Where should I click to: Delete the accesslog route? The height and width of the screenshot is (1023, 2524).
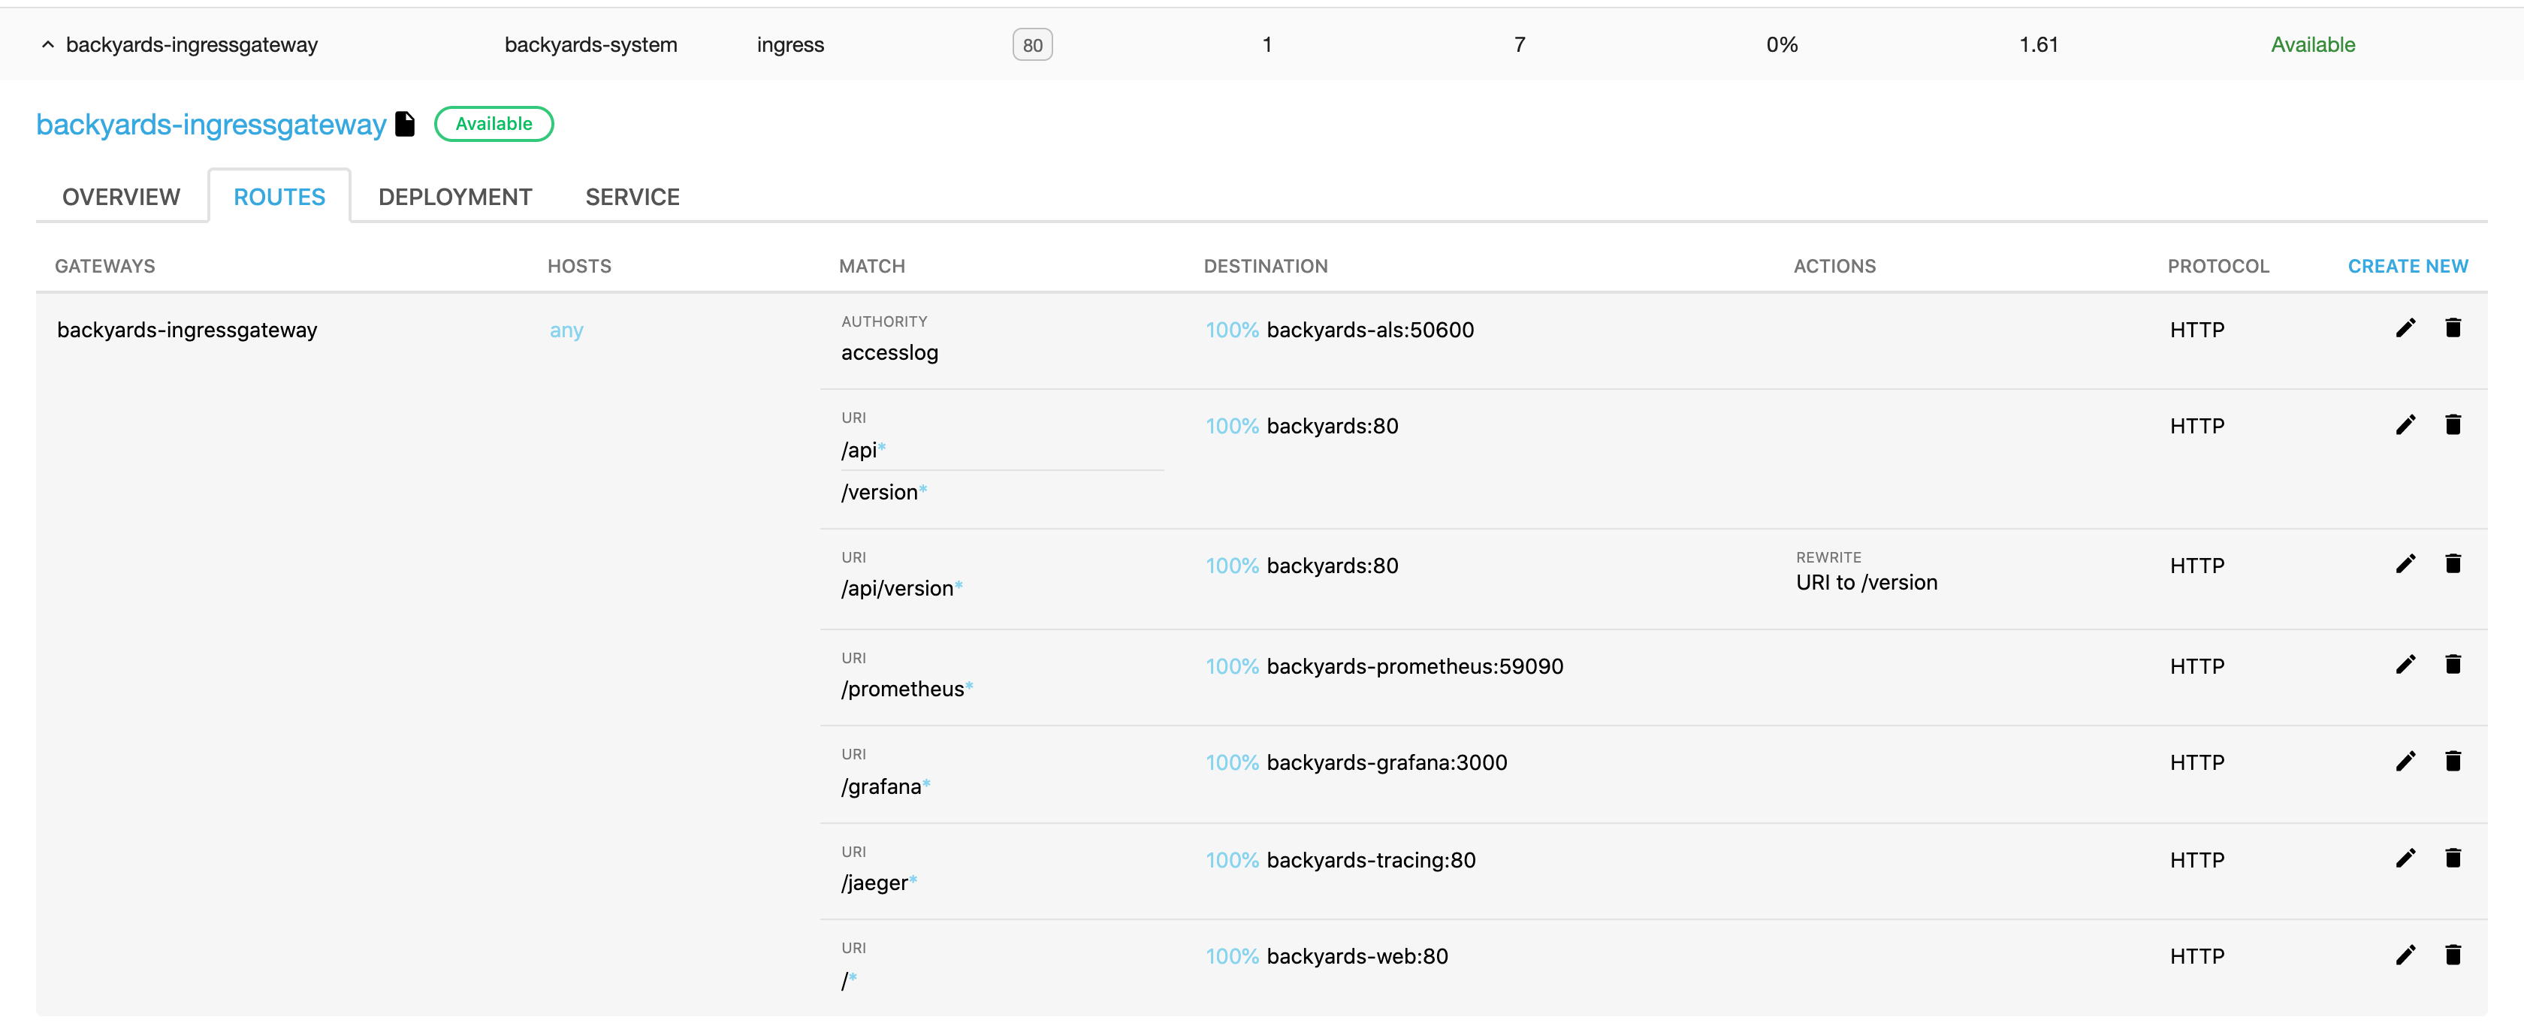2453,328
